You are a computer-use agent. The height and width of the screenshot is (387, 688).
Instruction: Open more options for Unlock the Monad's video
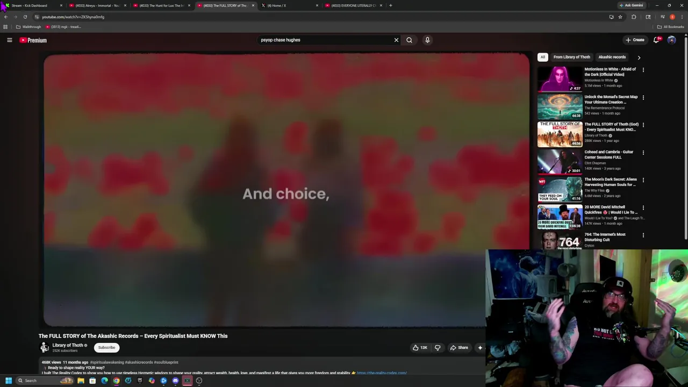tap(643, 97)
